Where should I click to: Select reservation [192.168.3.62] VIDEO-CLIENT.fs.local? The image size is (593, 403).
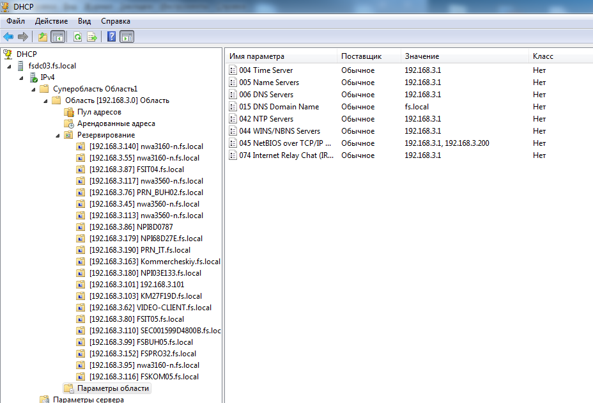point(150,308)
